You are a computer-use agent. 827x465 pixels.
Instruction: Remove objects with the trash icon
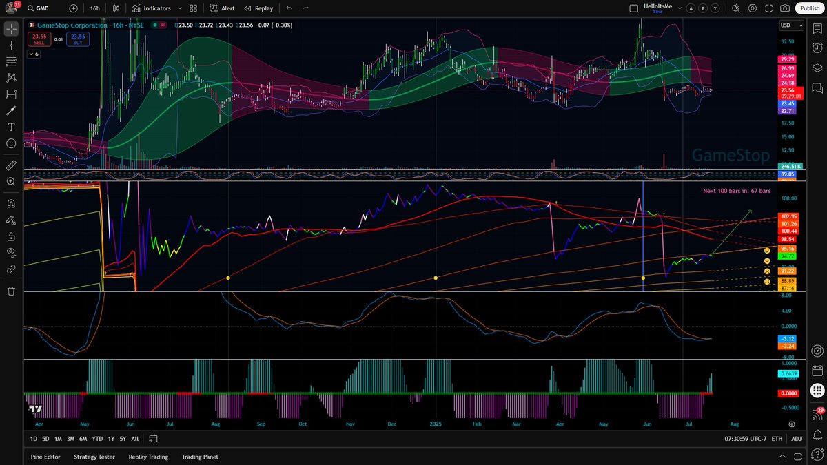pos(11,291)
